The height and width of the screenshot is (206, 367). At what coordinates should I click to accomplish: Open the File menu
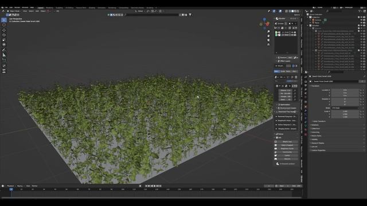point(6,7)
